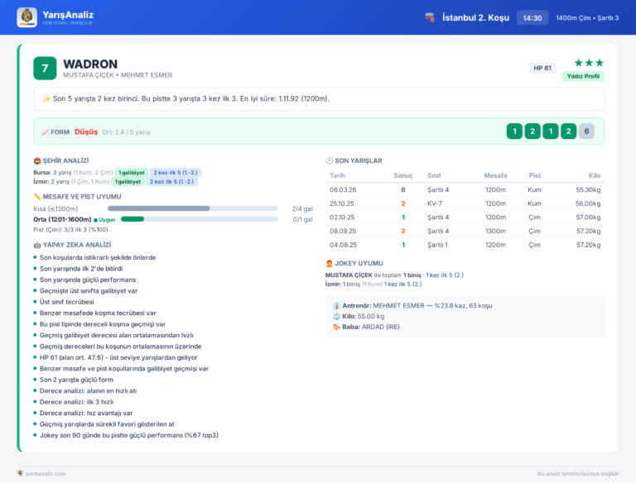Click the 14:30 race time badge

pos(532,18)
